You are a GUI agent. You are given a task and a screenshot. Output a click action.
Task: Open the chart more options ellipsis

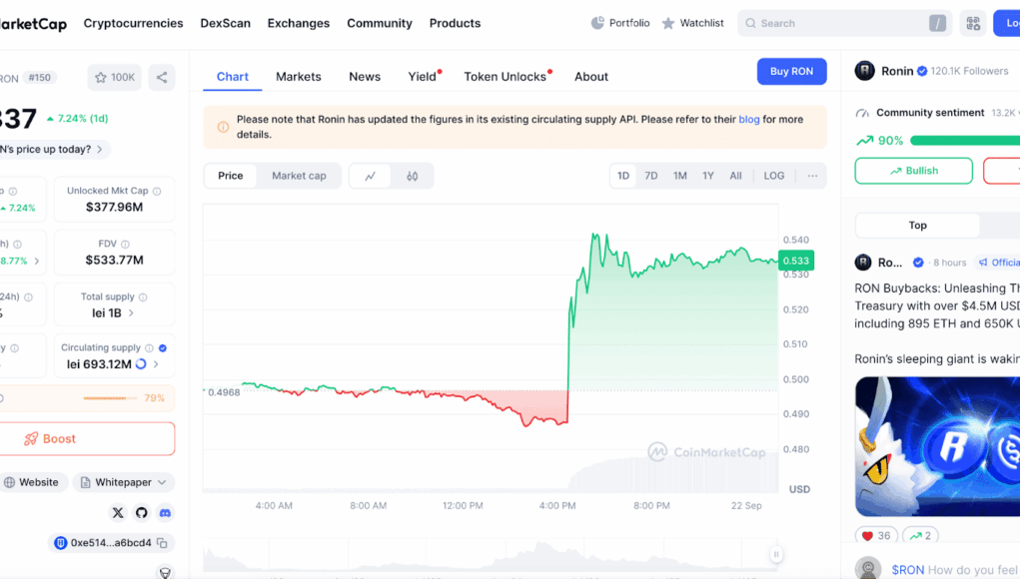click(x=812, y=176)
